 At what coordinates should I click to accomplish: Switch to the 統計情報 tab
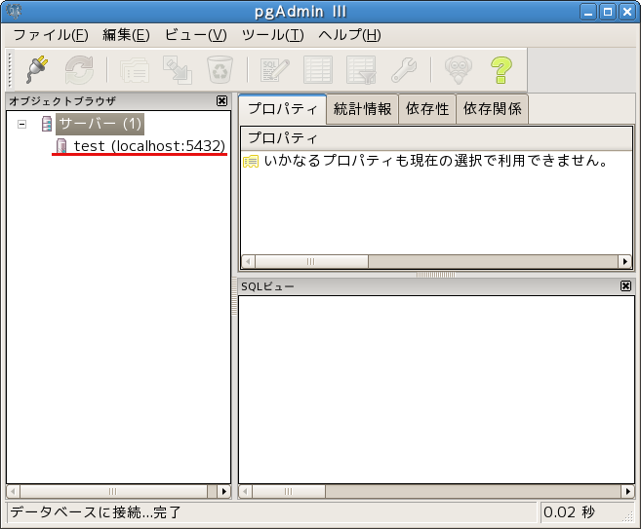[x=362, y=109]
